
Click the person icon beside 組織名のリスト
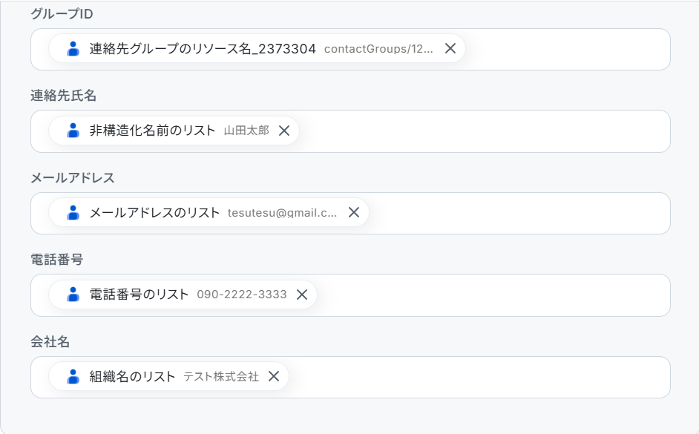tap(73, 377)
